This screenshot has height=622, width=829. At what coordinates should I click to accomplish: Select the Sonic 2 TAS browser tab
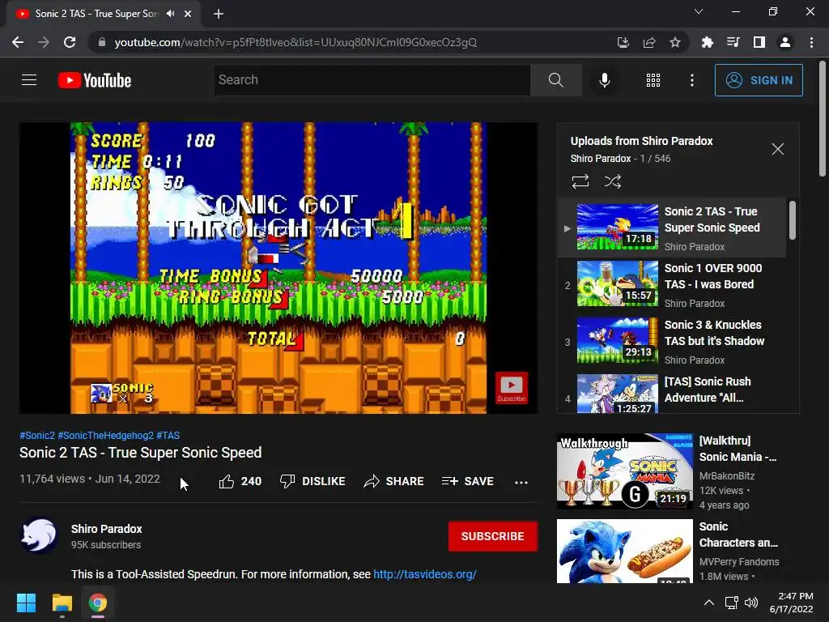click(103, 14)
